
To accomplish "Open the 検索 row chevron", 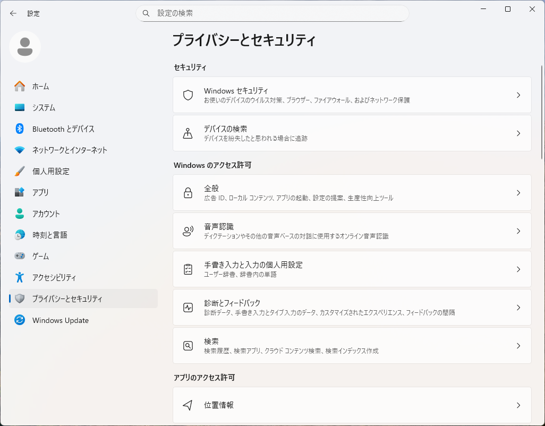I will point(518,346).
